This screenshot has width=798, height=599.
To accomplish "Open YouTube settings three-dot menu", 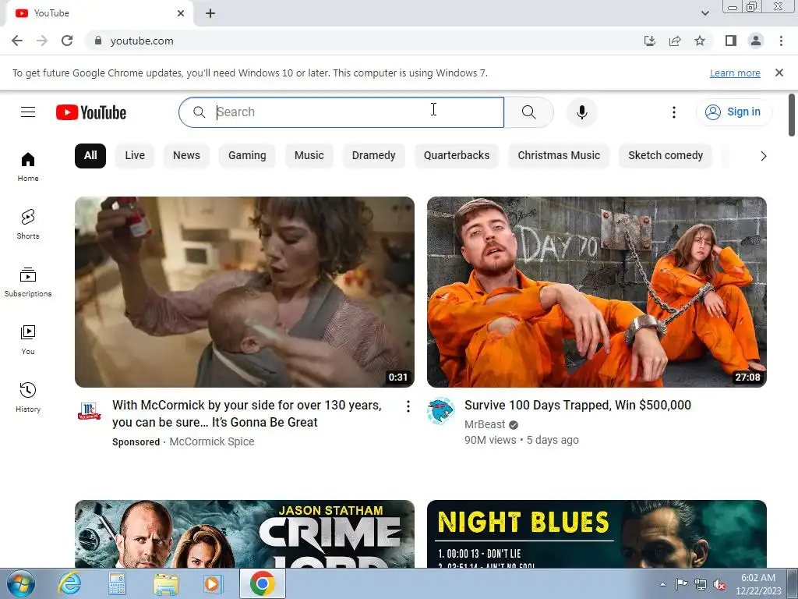I will [x=674, y=112].
